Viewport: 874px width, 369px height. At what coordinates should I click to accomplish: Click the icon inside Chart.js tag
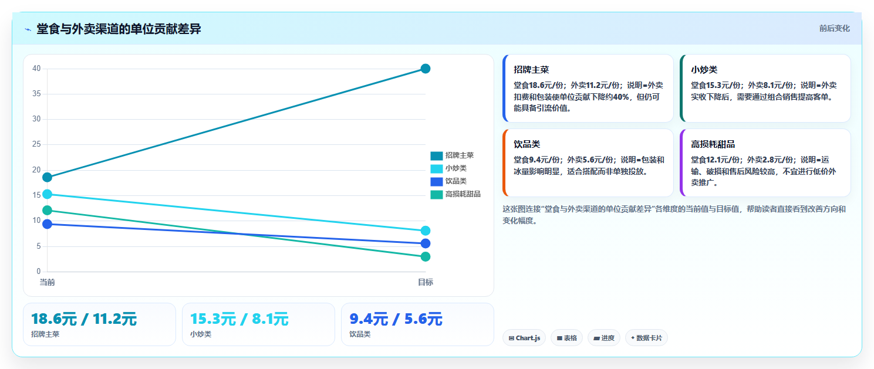pyautogui.click(x=511, y=338)
